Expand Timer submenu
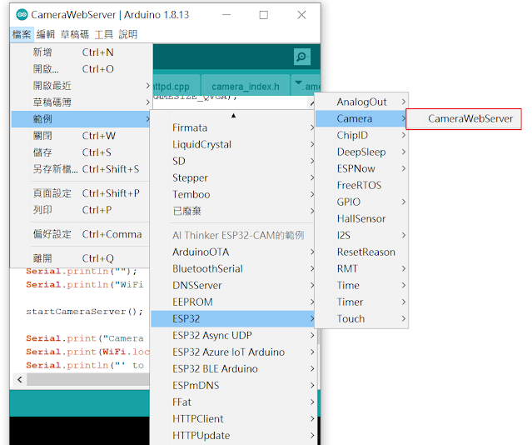The image size is (532, 445). pyautogui.click(x=361, y=302)
